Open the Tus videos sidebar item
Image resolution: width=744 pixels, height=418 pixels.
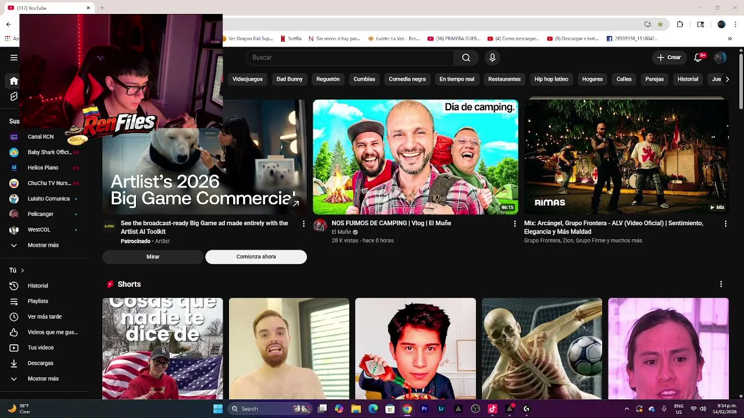click(41, 348)
